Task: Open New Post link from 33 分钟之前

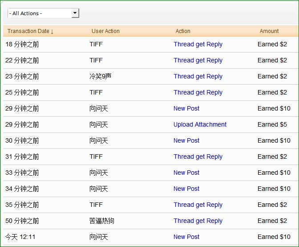Action: coord(186,173)
